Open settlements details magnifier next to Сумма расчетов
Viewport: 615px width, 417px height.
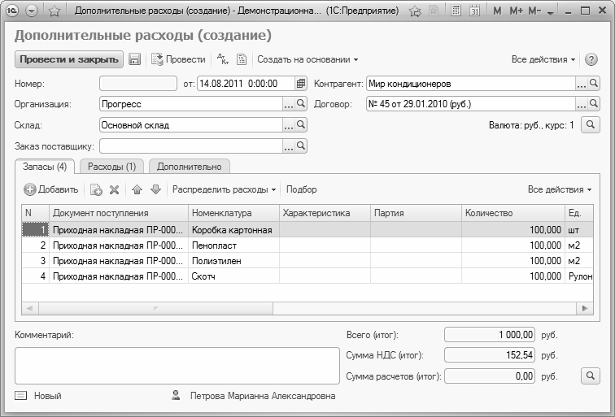[591, 376]
